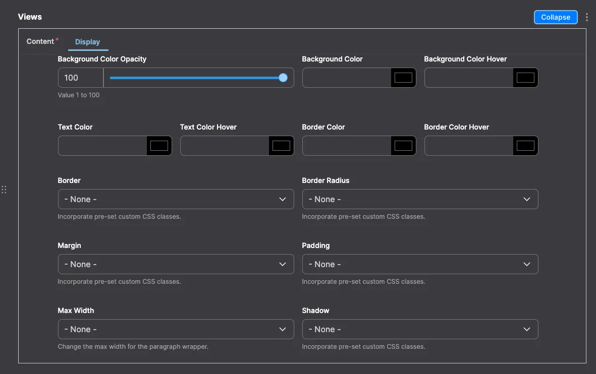Open the Border Radius dropdown
This screenshot has width=596, height=374.
pyautogui.click(x=420, y=199)
